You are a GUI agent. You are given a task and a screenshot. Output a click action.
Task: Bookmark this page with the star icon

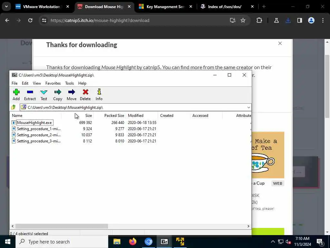243,20
